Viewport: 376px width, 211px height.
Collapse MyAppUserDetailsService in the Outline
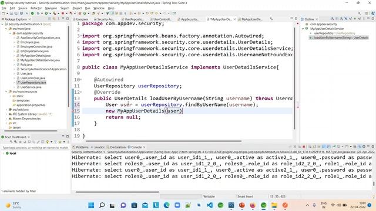pos(303,29)
